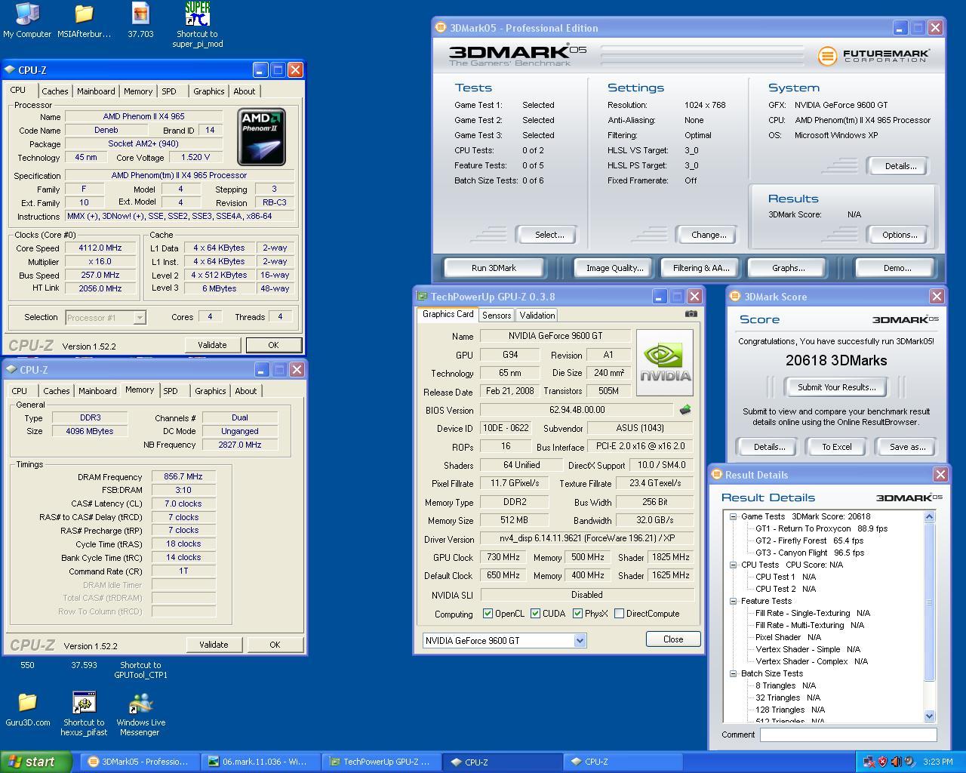
Task: Select GT2 - Firefly Forest result row
Action: point(809,540)
